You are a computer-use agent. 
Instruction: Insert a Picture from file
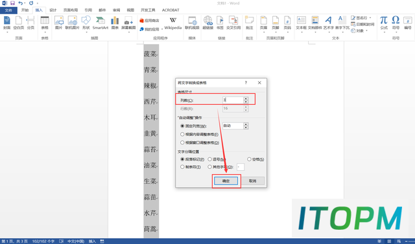(58, 23)
